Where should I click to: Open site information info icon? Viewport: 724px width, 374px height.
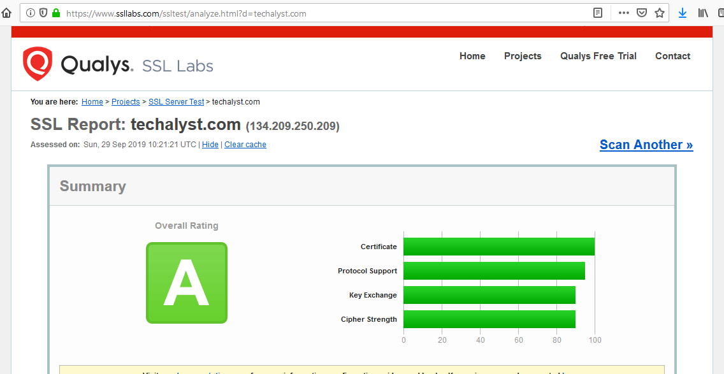point(31,13)
